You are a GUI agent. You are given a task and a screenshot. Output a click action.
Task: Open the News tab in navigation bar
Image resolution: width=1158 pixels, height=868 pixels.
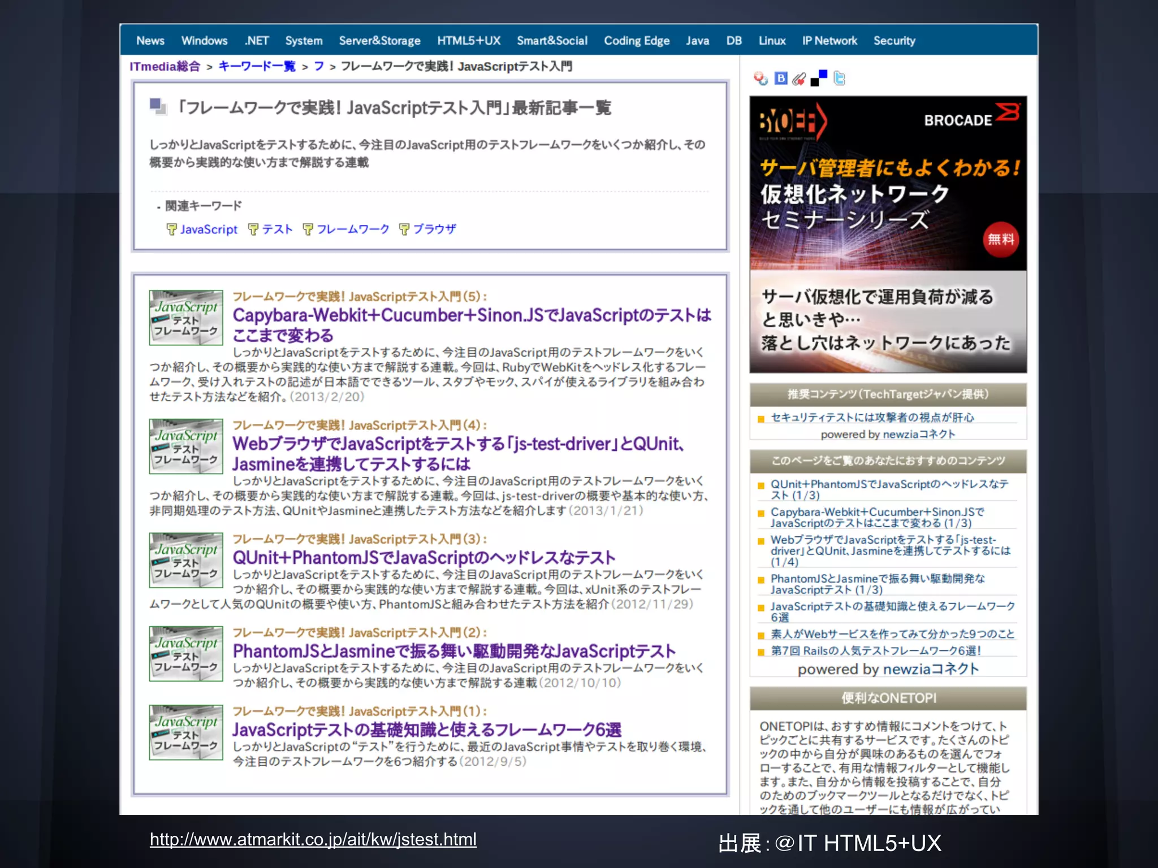coord(150,41)
